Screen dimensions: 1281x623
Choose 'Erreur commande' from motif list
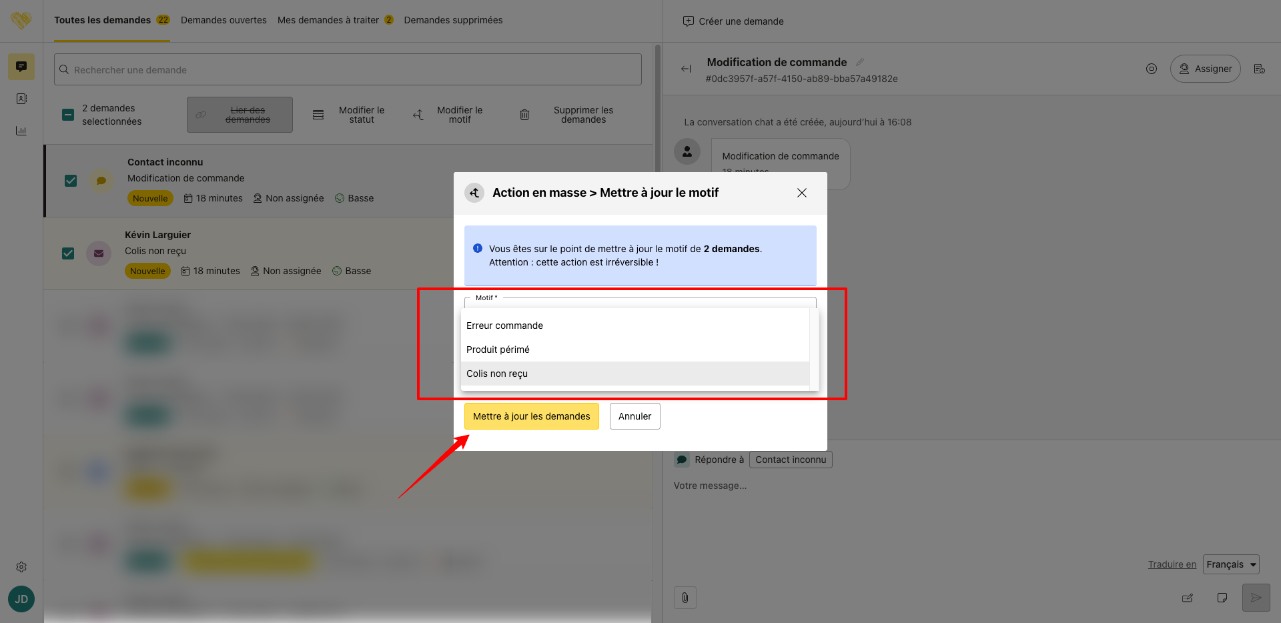coord(504,326)
